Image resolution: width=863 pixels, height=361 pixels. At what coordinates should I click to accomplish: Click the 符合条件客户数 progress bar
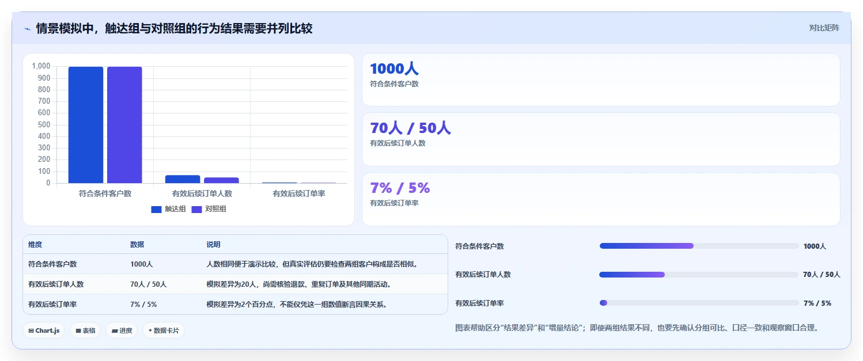pyautogui.click(x=699, y=246)
